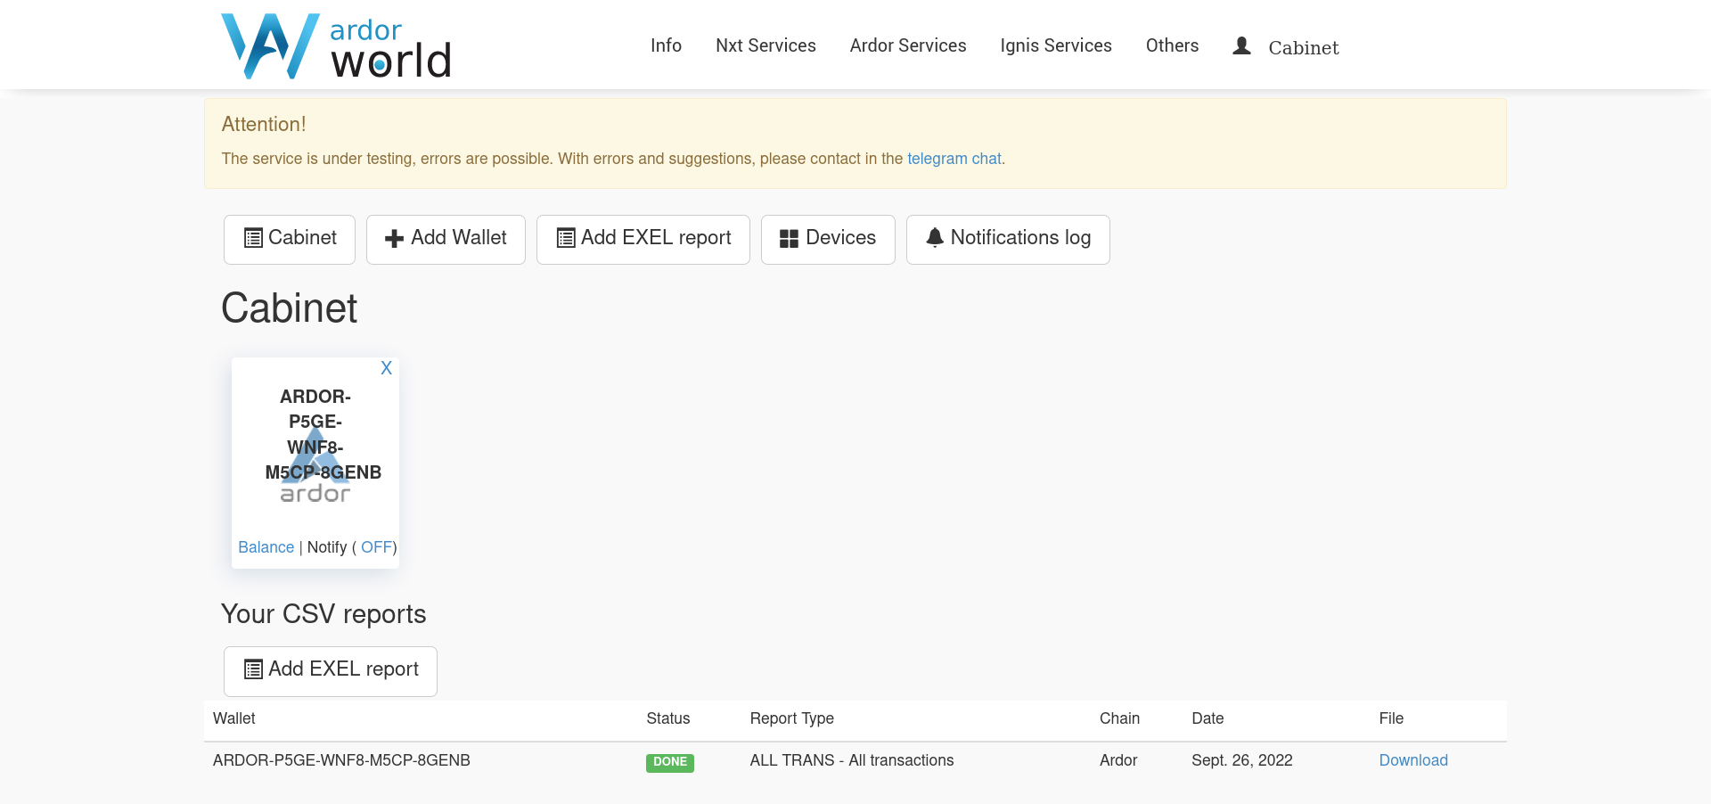Open the Ignis Services menu

1056,45
